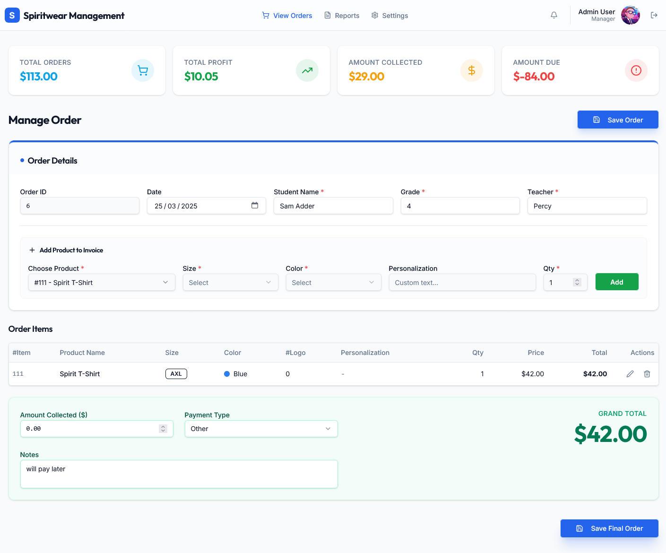Viewport: 666px width, 553px height.
Task: Add the product to the invoice
Action: 617,282
